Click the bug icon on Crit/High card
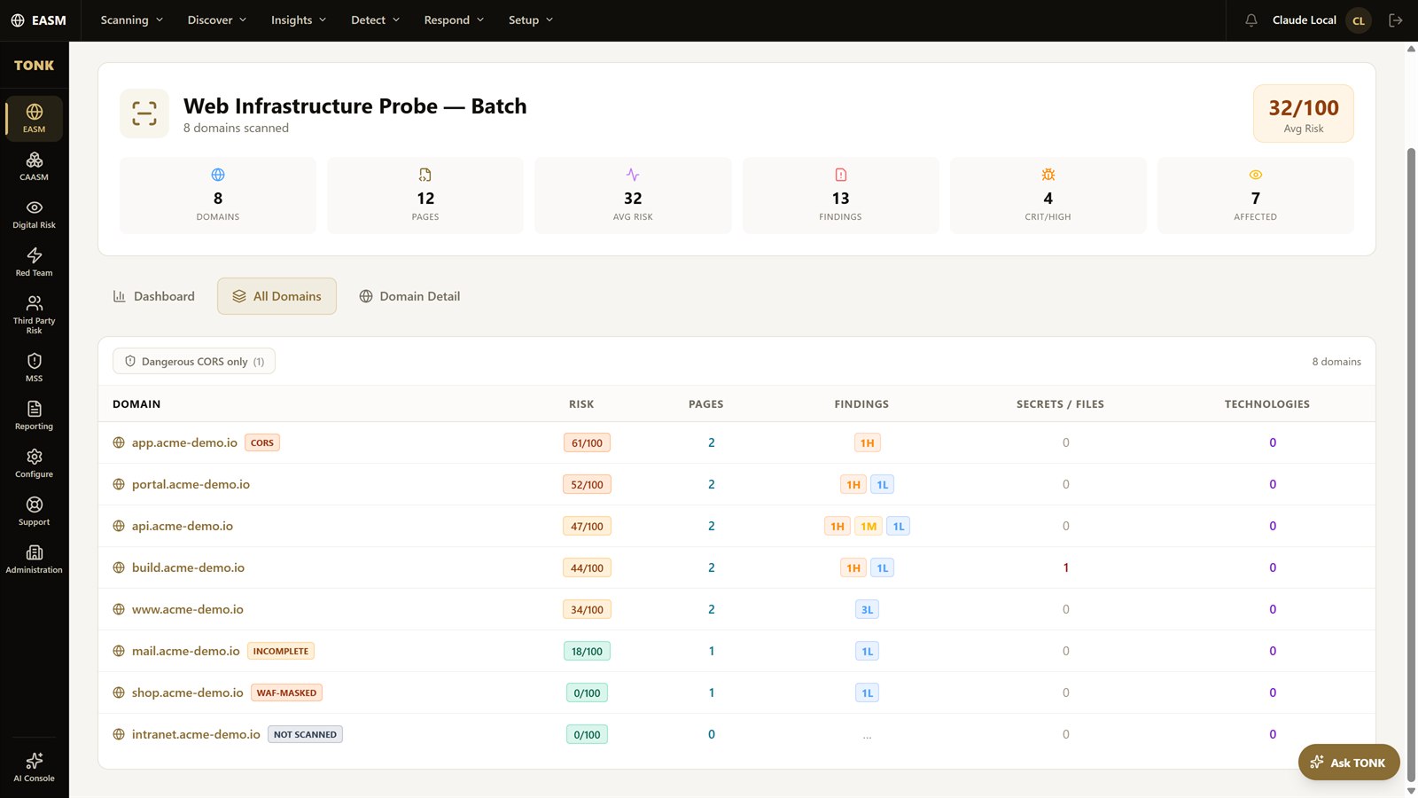The image size is (1418, 798). point(1048,175)
